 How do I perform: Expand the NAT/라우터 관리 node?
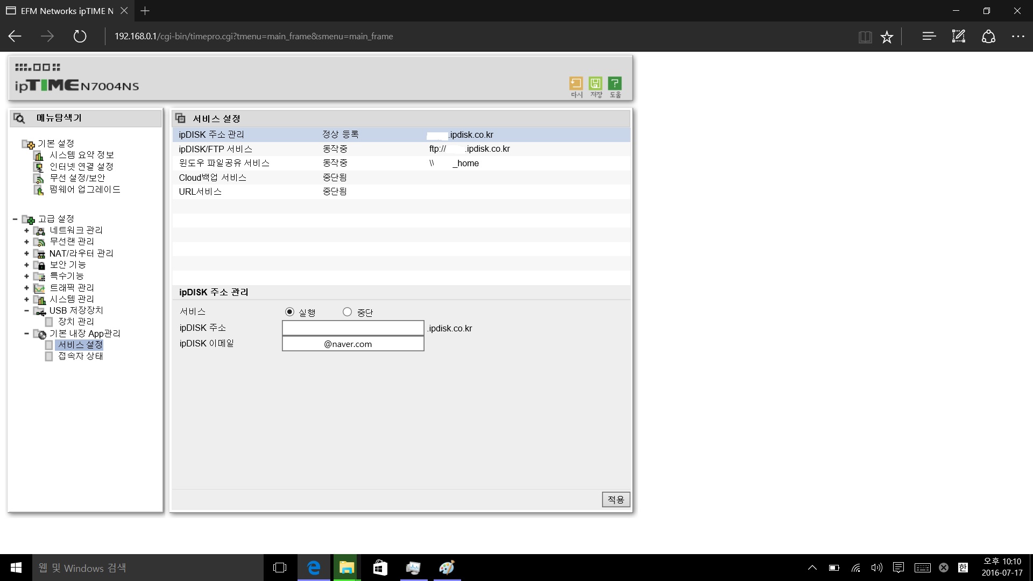pos(26,253)
